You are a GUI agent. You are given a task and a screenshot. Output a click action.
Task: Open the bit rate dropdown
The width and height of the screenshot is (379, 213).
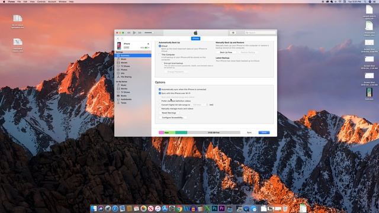200,105
